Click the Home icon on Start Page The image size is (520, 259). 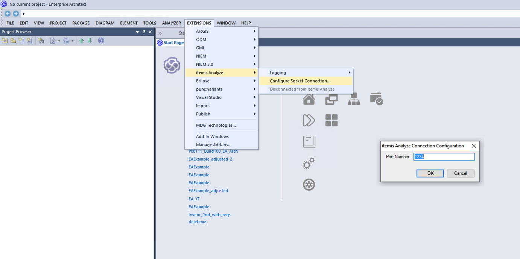pyautogui.click(x=309, y=99)
